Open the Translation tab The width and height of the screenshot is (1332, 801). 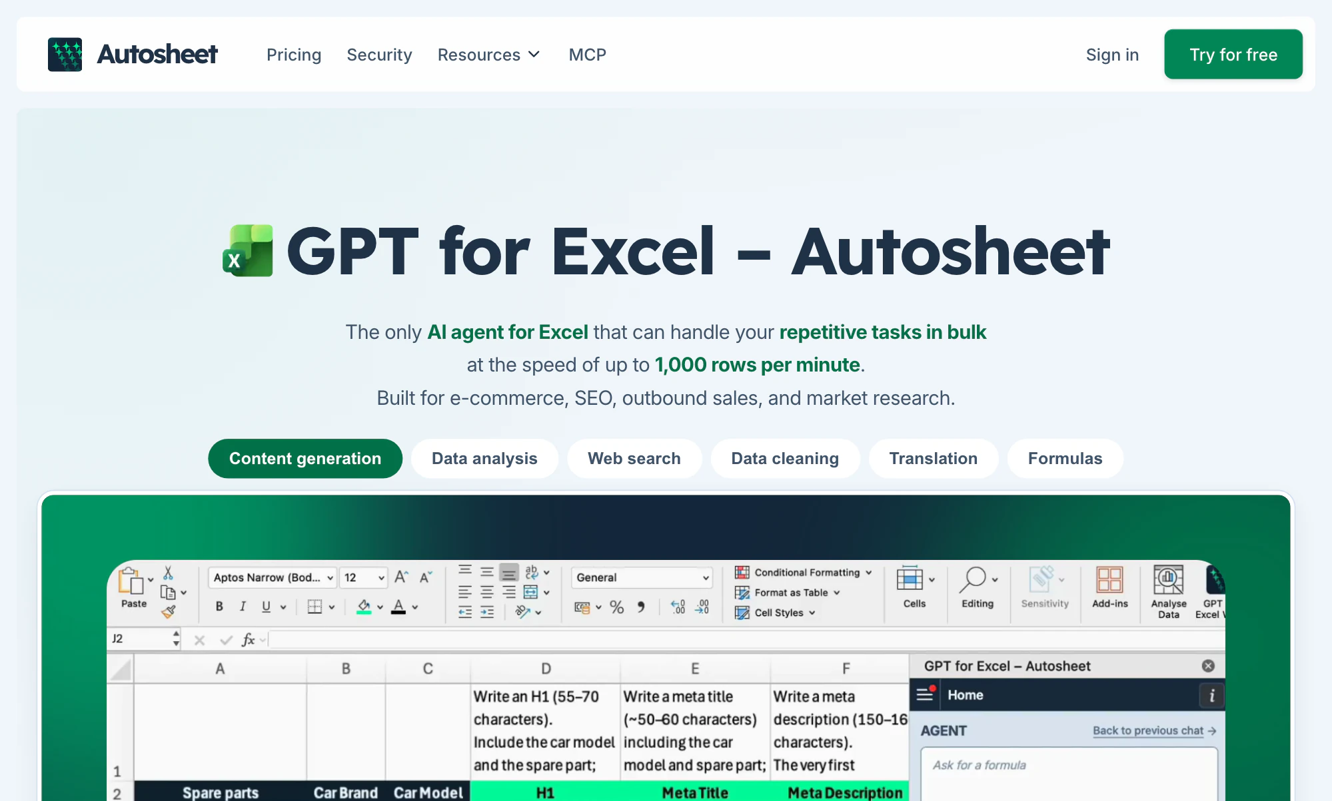[x=933, y=459]
